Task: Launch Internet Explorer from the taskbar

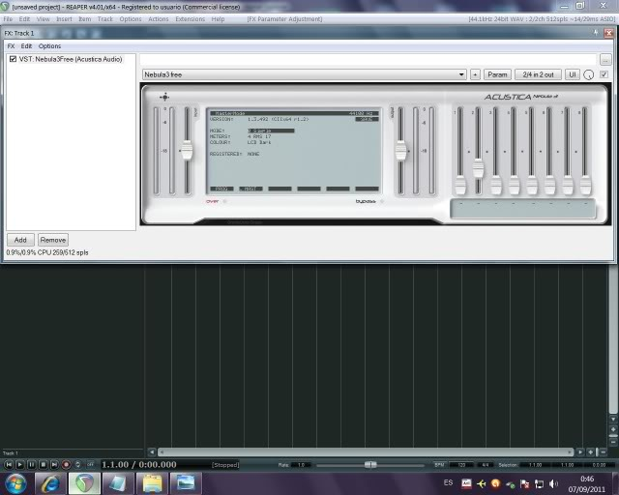Action: pos(50,483)
